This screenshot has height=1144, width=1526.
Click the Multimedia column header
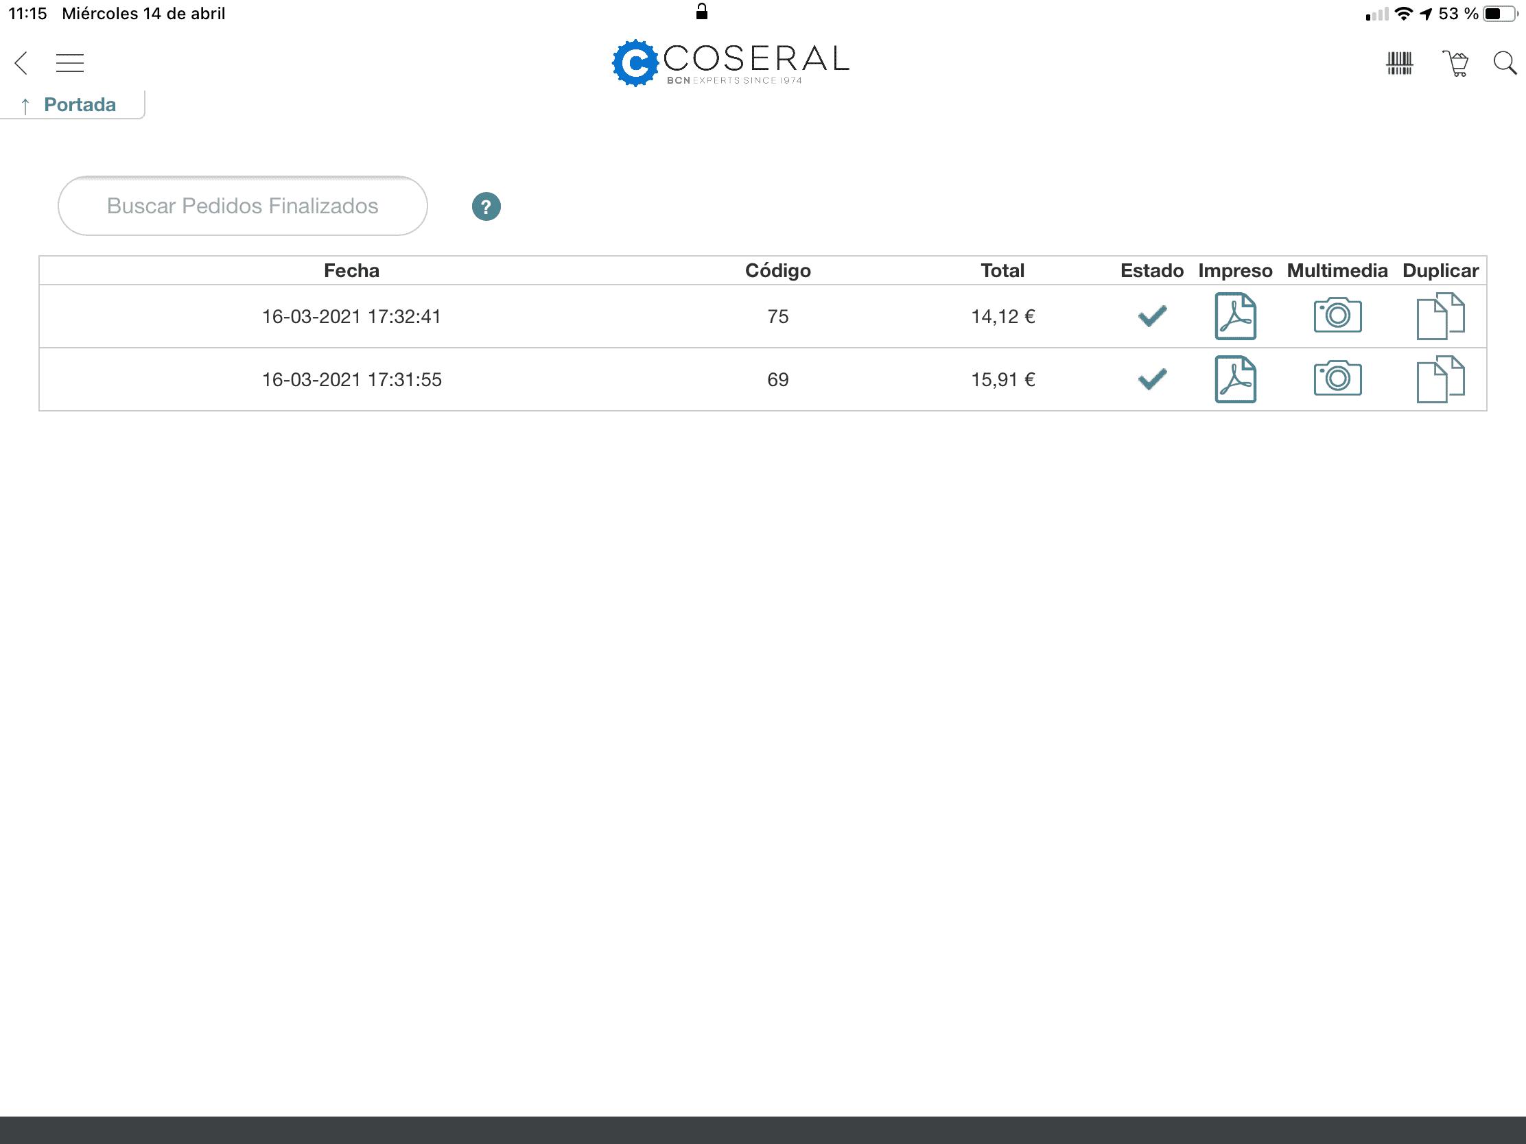click(1337, 270)
